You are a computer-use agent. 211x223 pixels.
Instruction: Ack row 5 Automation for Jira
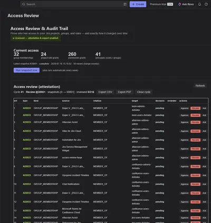point(204,140)
